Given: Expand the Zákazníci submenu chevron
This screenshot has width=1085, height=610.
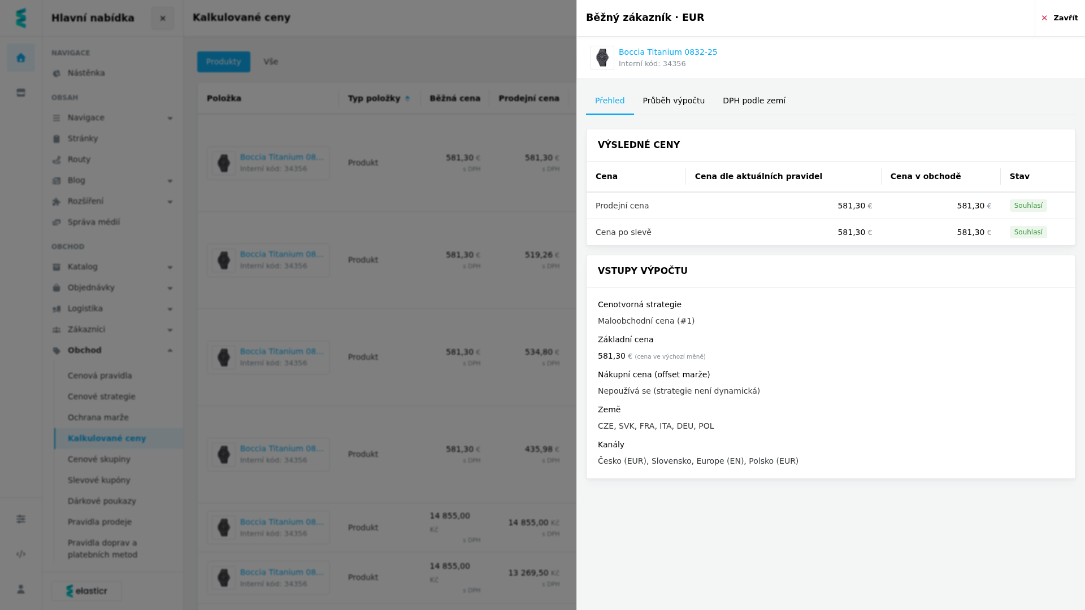Looking at the screenshot, I should [170, 330].
